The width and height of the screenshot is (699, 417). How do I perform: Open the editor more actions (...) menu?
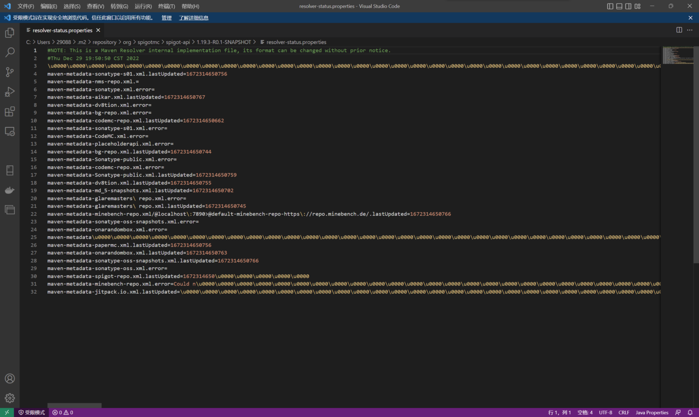click(x=690, y=30)
